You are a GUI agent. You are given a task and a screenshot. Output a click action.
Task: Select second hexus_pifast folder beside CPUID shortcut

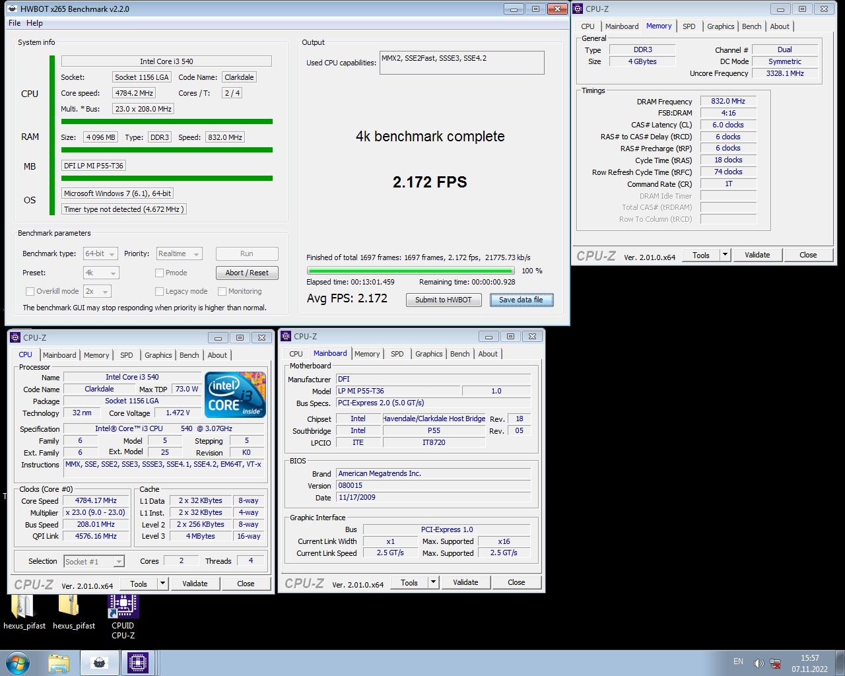(x=73, y=612)
